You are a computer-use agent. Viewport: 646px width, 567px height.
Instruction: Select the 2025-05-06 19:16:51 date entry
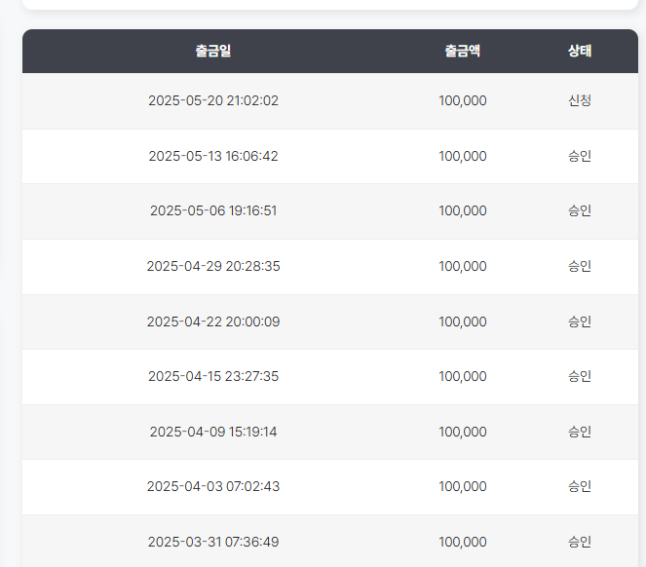click(x=213, y=211)
